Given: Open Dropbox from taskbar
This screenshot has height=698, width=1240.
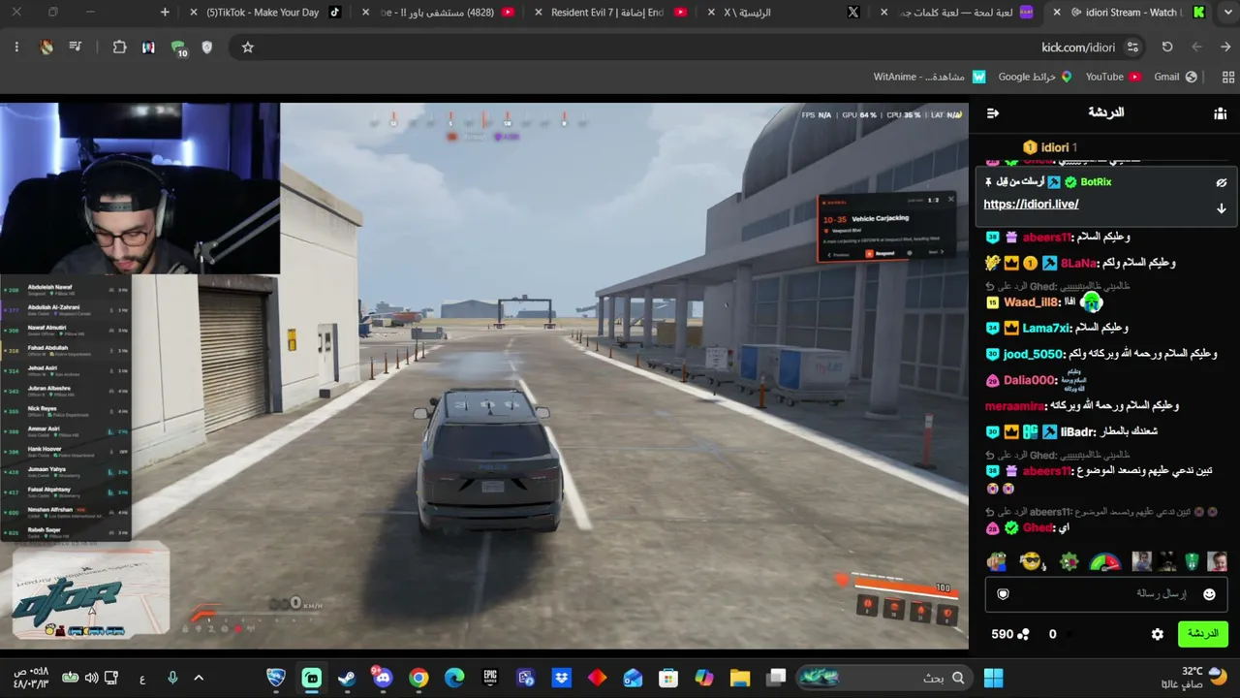Looking at the screenshot, I should pos(561,678).
